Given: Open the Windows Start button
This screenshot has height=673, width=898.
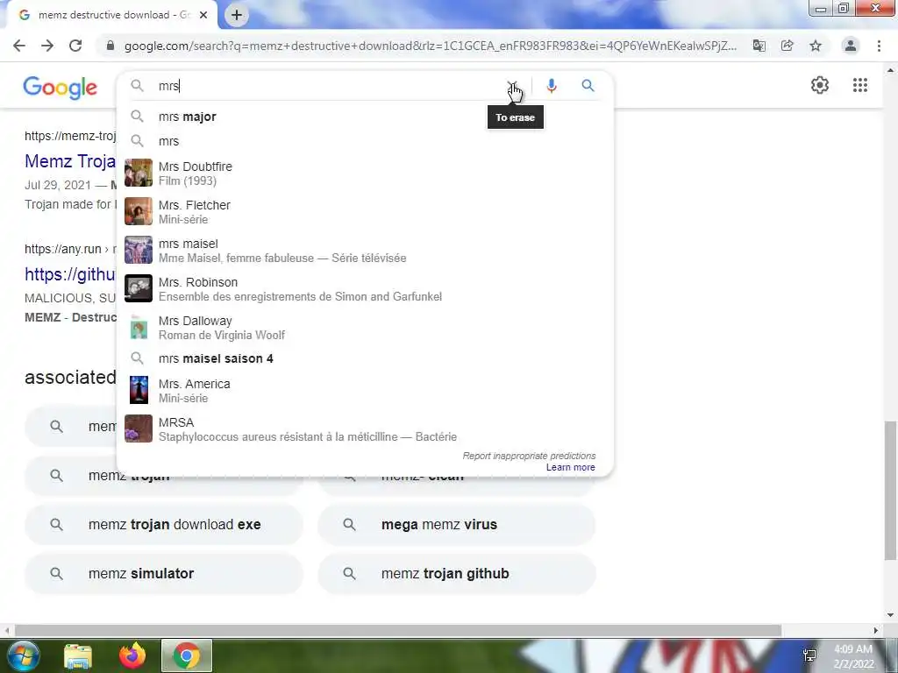Looking at the screenshot, I should coord(23,655).
